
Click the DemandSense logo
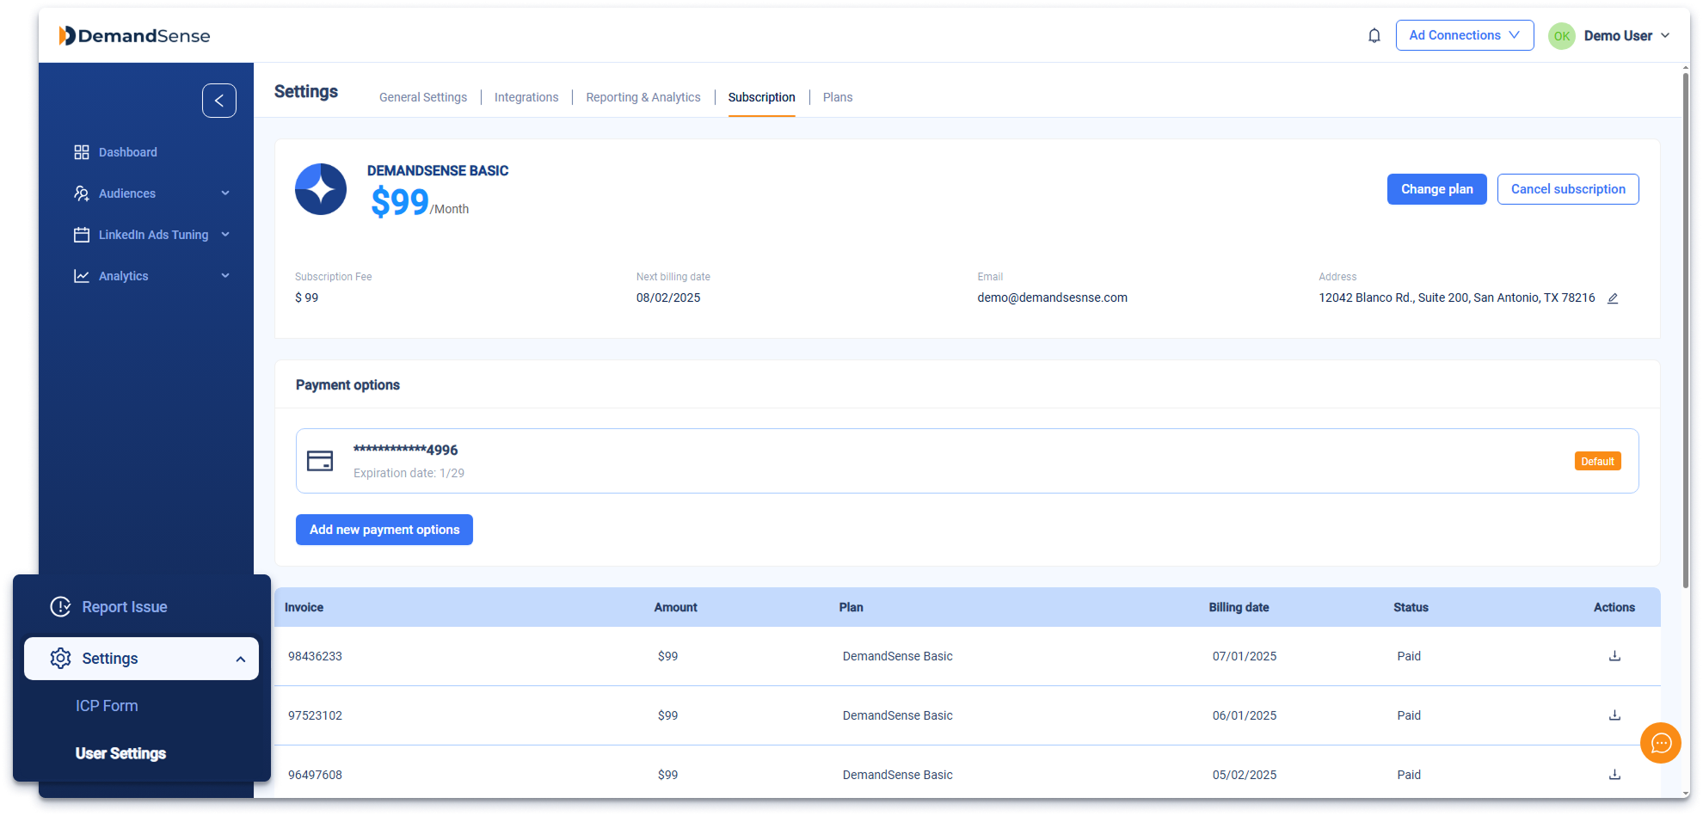coord(134,35)
